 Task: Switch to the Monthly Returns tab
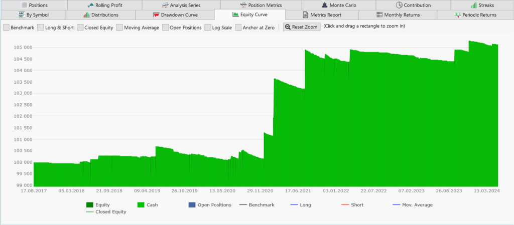398,15
